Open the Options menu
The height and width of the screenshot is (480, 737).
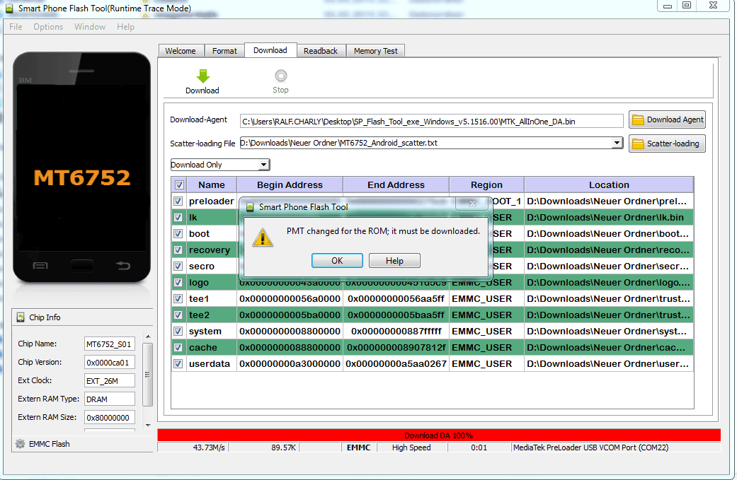pyautogui.click(x=48, y=27)
